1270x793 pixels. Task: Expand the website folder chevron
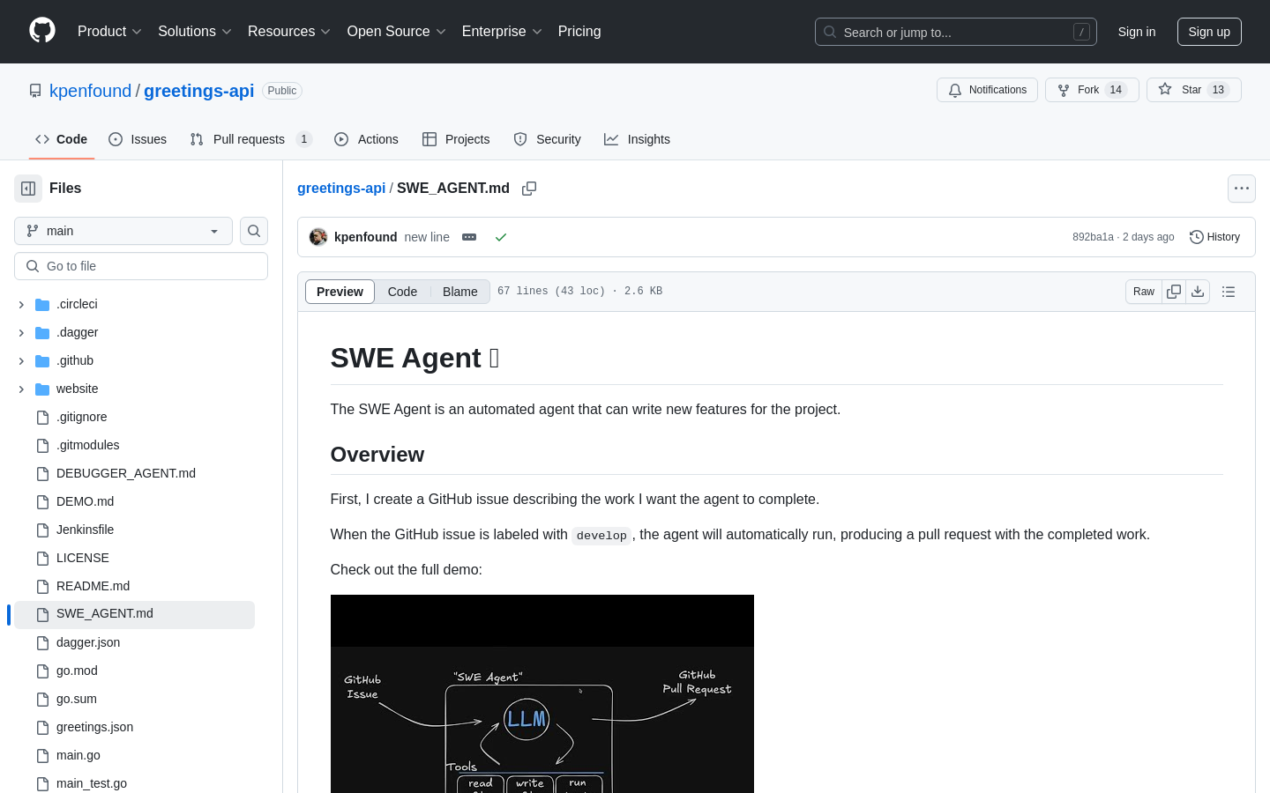point(21,389)
